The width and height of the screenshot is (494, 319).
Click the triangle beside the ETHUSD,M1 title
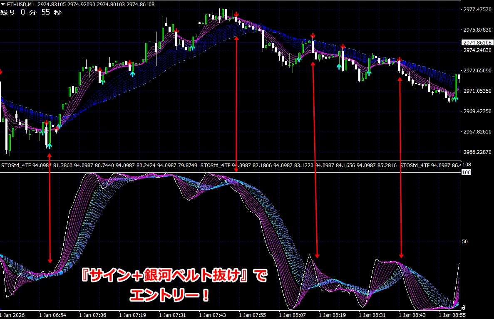coord(3,4)
